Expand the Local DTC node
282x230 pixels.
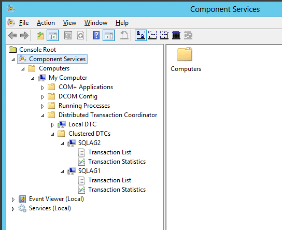point(52,125)
